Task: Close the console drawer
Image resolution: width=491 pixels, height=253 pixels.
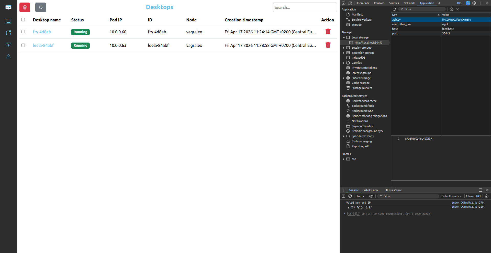Action: (487, 190)
